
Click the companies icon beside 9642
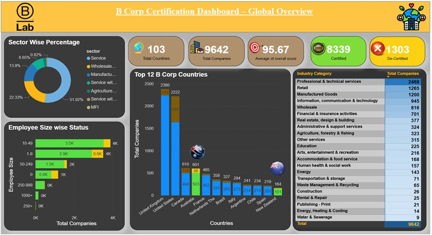pyautogui.click(x=196, y=48)
